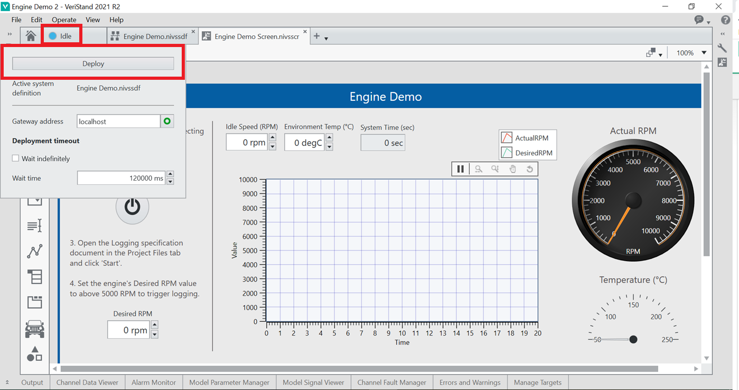Click the graph zoom magnifier icon

478,169
